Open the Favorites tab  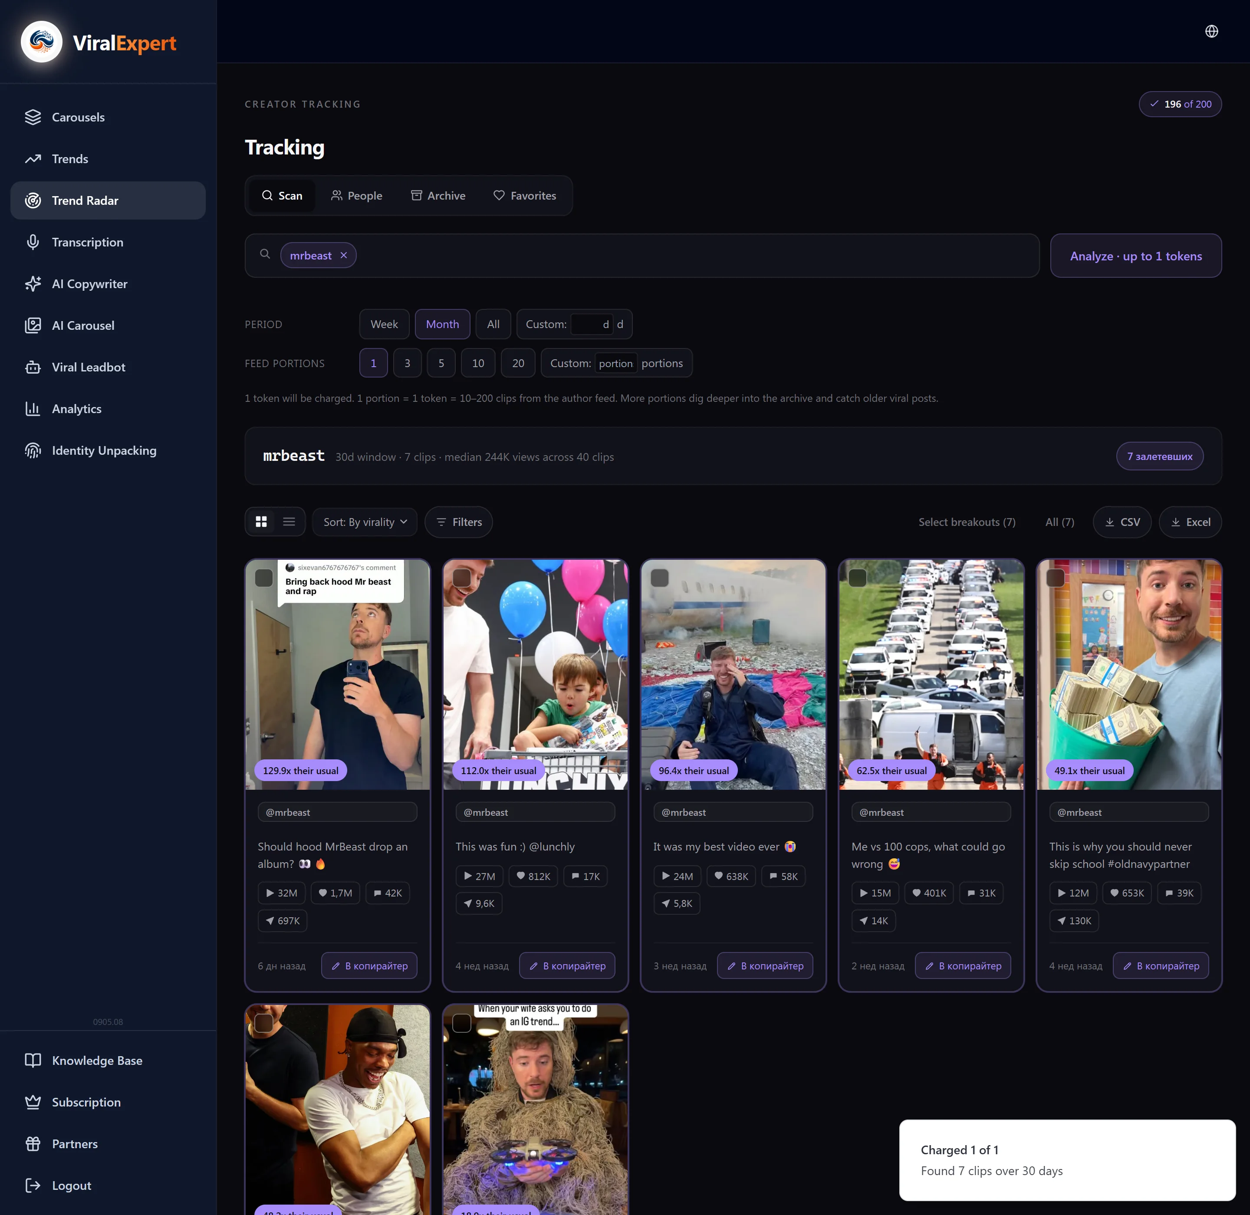point(525,196)
